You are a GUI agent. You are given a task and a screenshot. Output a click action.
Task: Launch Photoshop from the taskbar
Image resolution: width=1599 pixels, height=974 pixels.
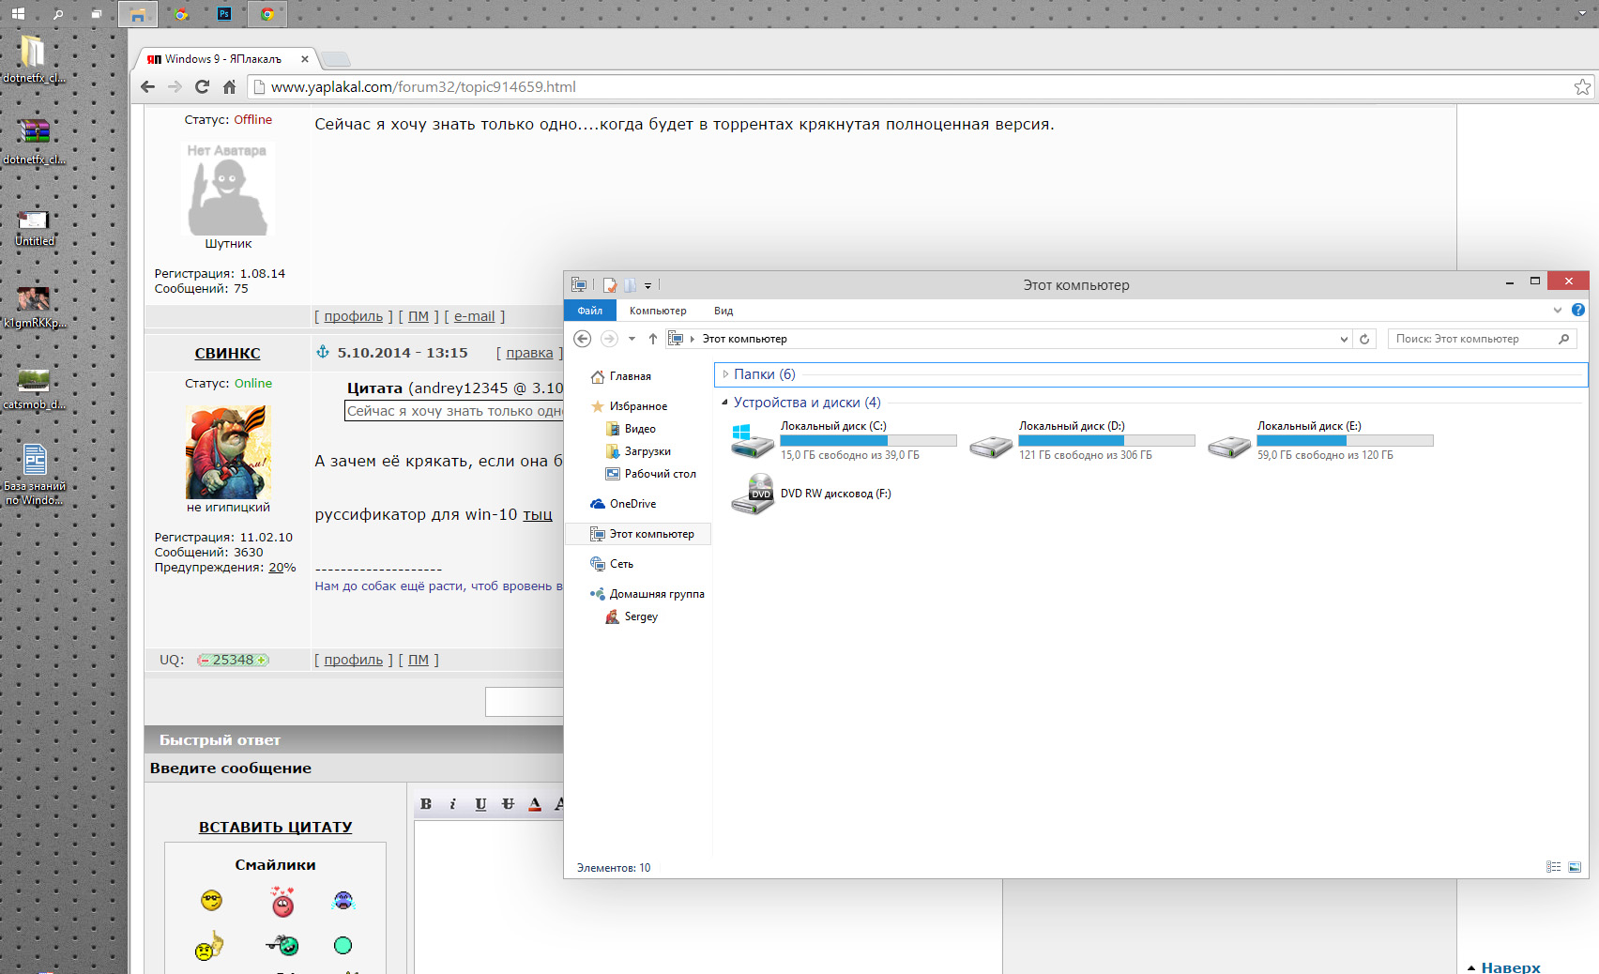224,14
